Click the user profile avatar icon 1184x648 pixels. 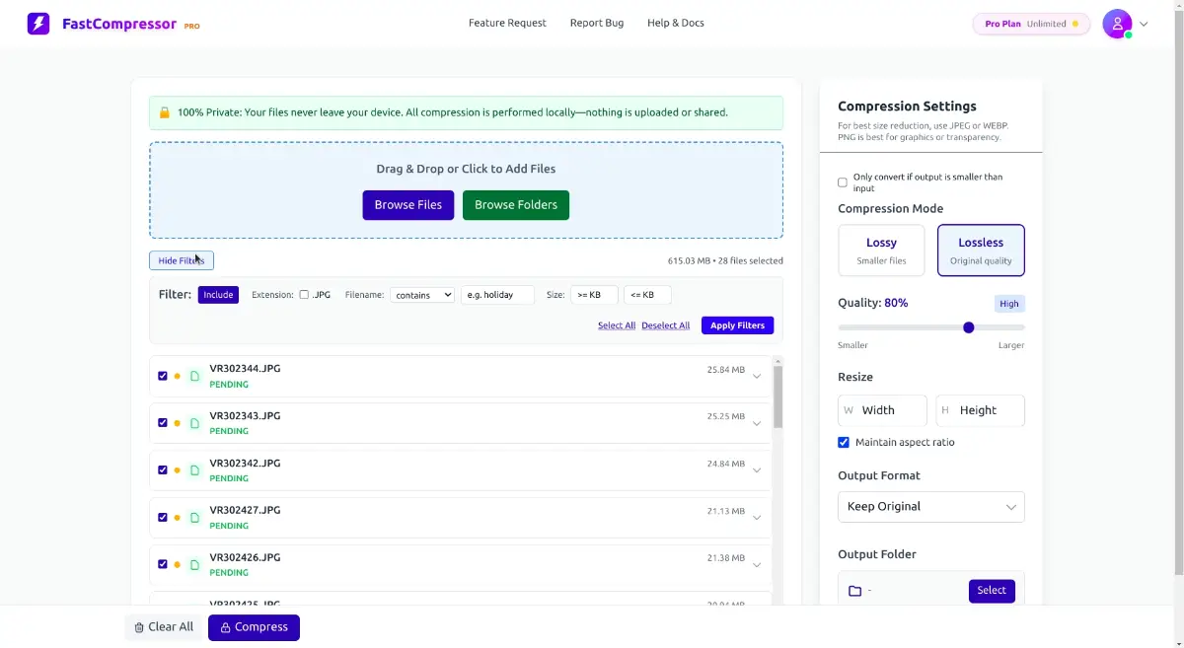point(1117,24)
